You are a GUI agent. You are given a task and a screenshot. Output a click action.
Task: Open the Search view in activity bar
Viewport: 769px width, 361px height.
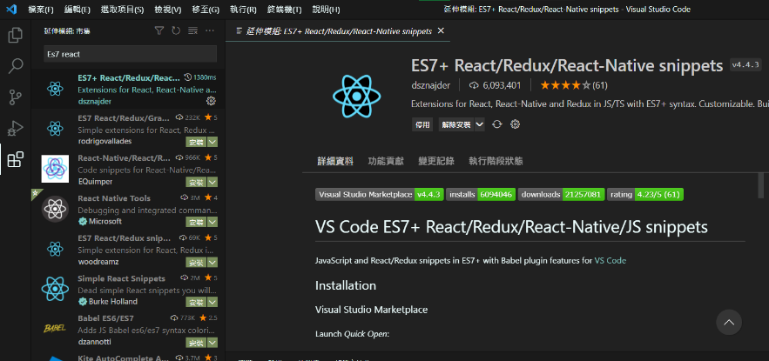click(x=15, y=66)
